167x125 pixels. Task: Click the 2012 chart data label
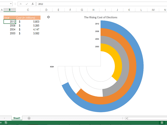97,24
